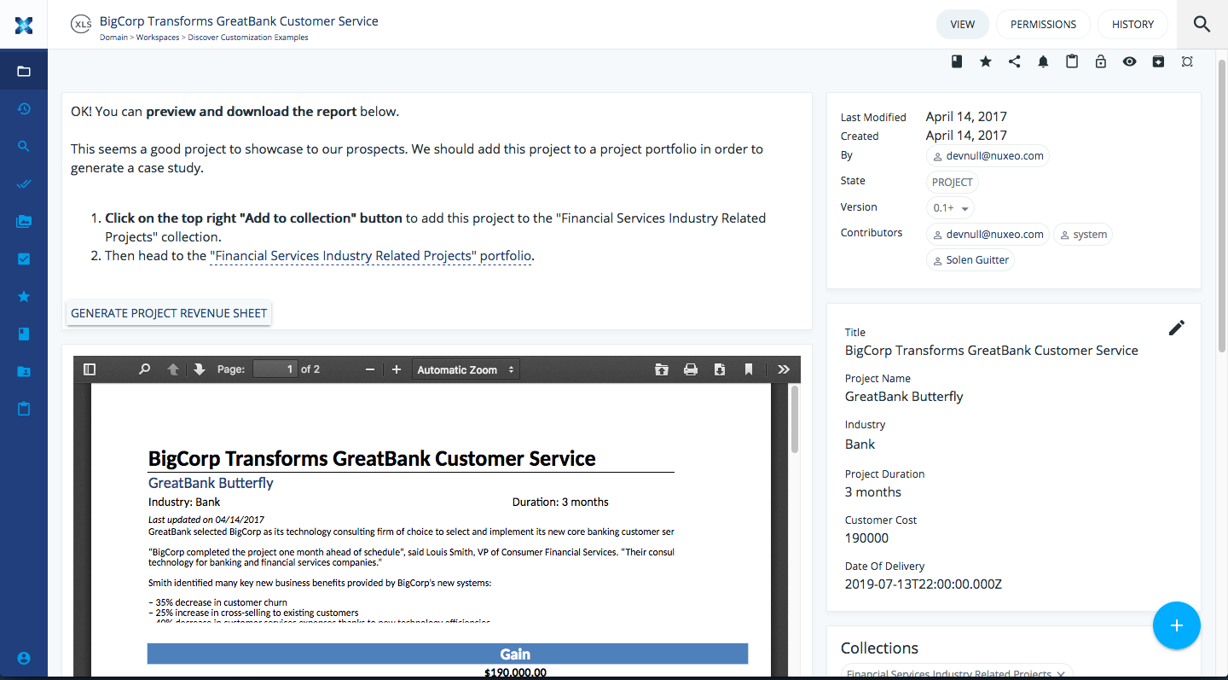Click Generate Project Revenue Sheet button
Image resolution: width=1228 pixels, height=680 pixels.
[169, 313]
